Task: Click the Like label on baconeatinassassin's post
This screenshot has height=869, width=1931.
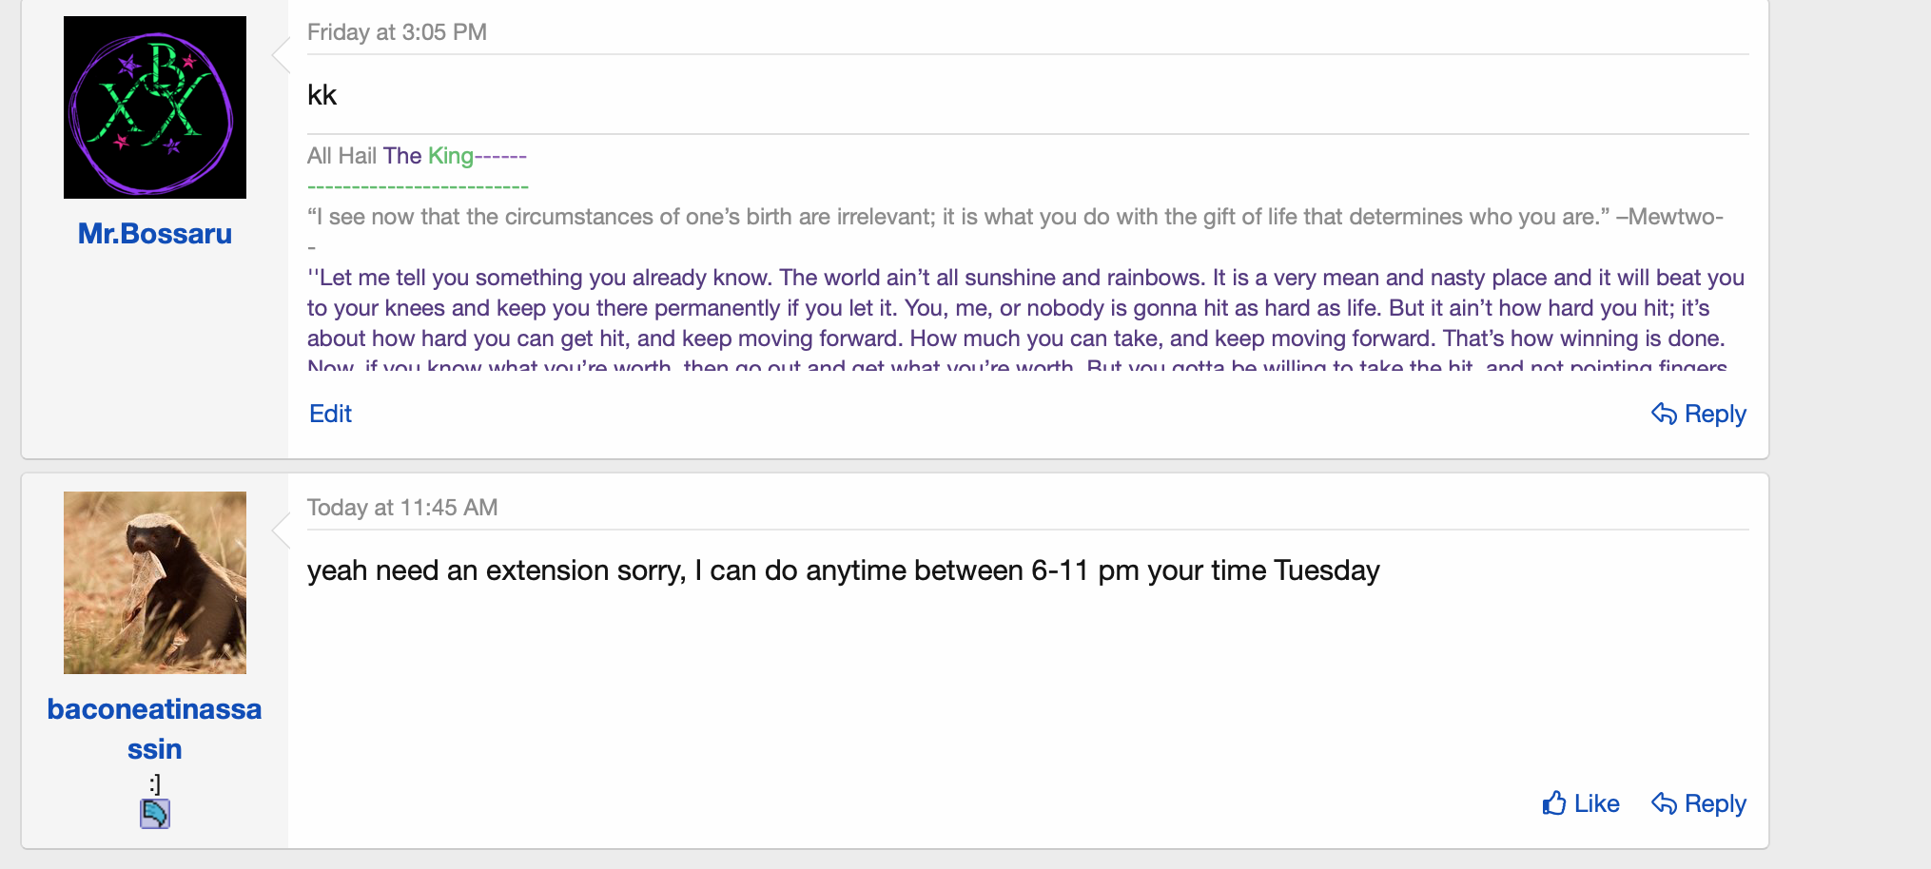Action: [x=1596, y=803]
